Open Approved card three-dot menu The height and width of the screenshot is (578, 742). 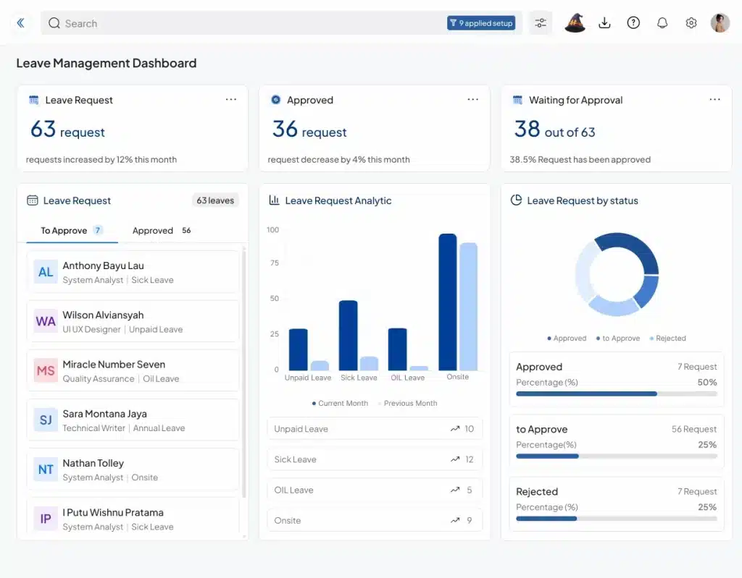pyautogui.click(x=473, y=100)
